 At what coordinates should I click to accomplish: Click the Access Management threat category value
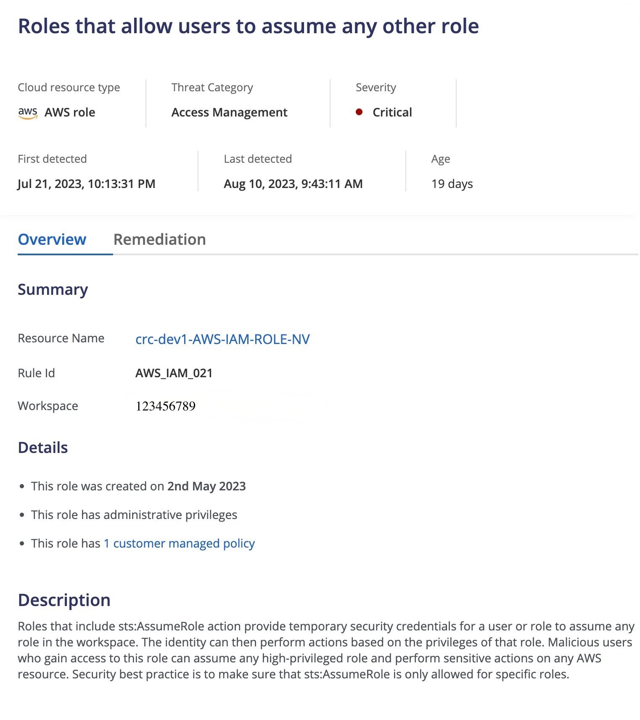229,112
